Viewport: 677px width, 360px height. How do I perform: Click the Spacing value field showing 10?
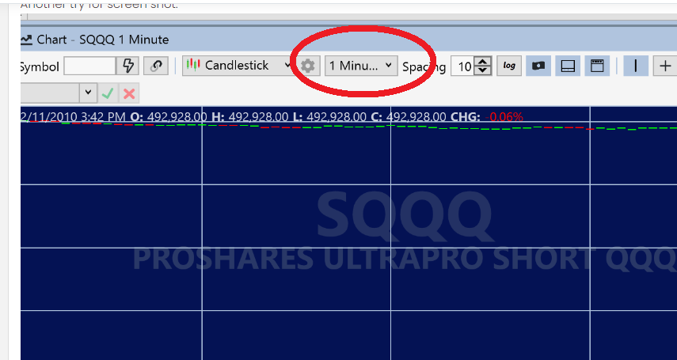coord(462,66)
